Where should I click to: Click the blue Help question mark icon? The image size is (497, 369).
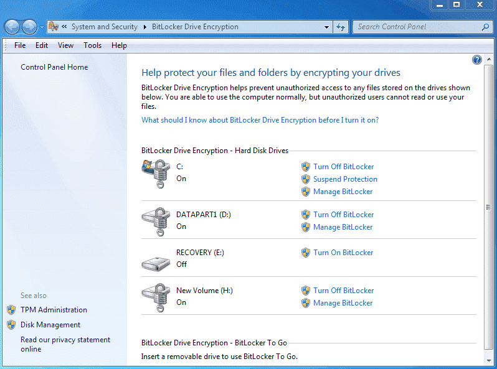pyautogui.click(x=476, y=60)
